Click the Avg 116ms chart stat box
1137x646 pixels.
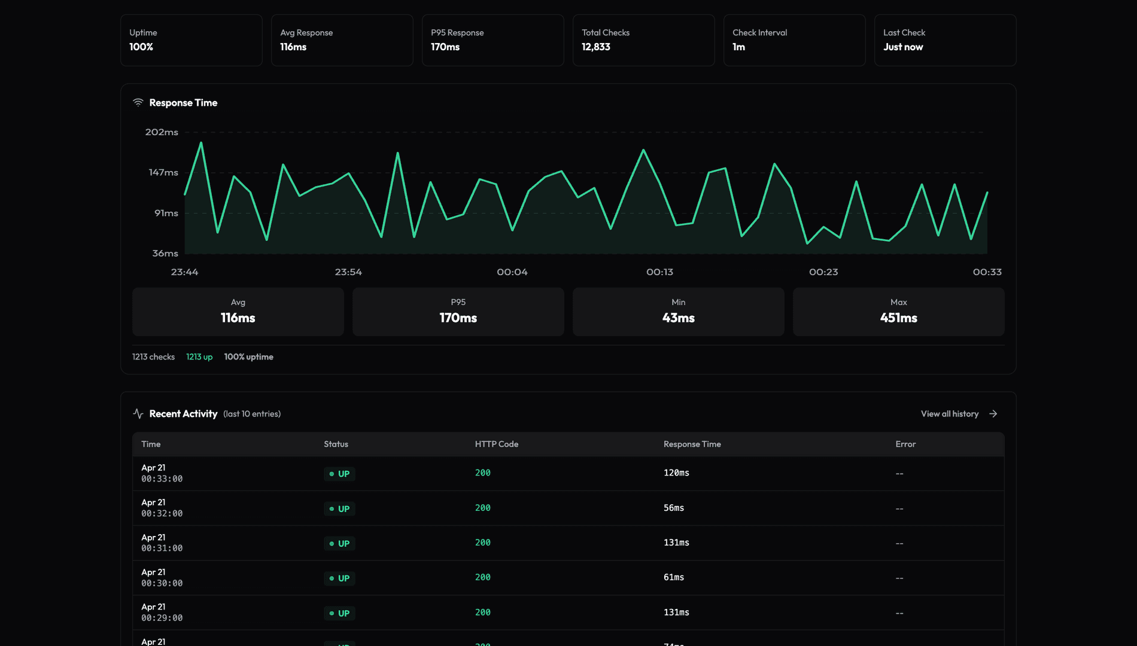click(x=238, y=312)
